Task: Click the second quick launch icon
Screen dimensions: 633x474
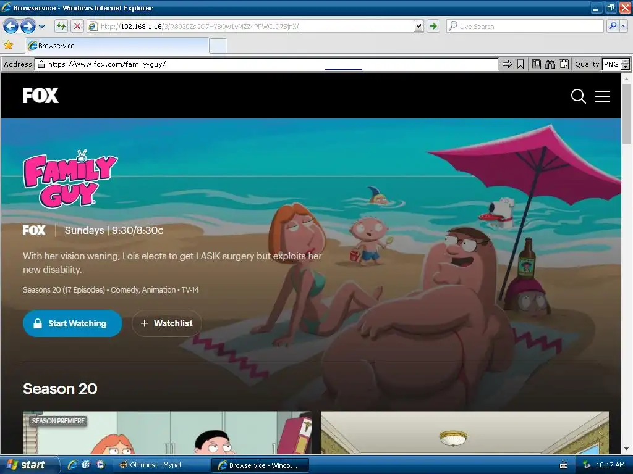Action: click(x=86, y=465)
